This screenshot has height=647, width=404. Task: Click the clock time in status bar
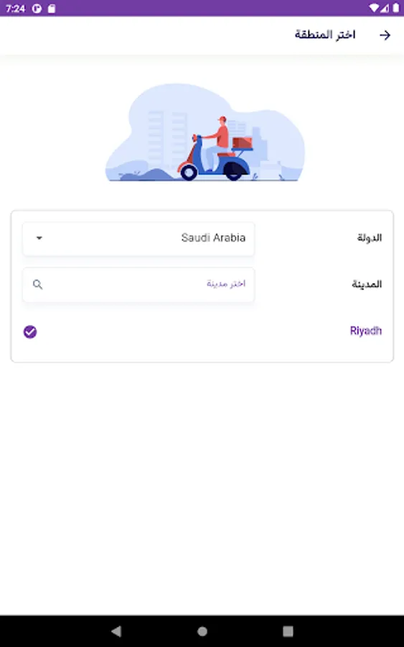point(15,8)
